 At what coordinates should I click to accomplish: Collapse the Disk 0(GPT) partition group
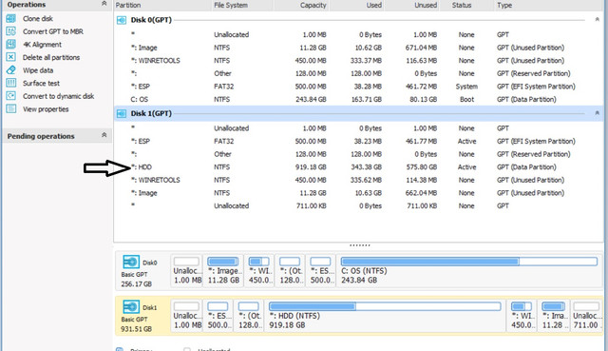tap(598, 19)
